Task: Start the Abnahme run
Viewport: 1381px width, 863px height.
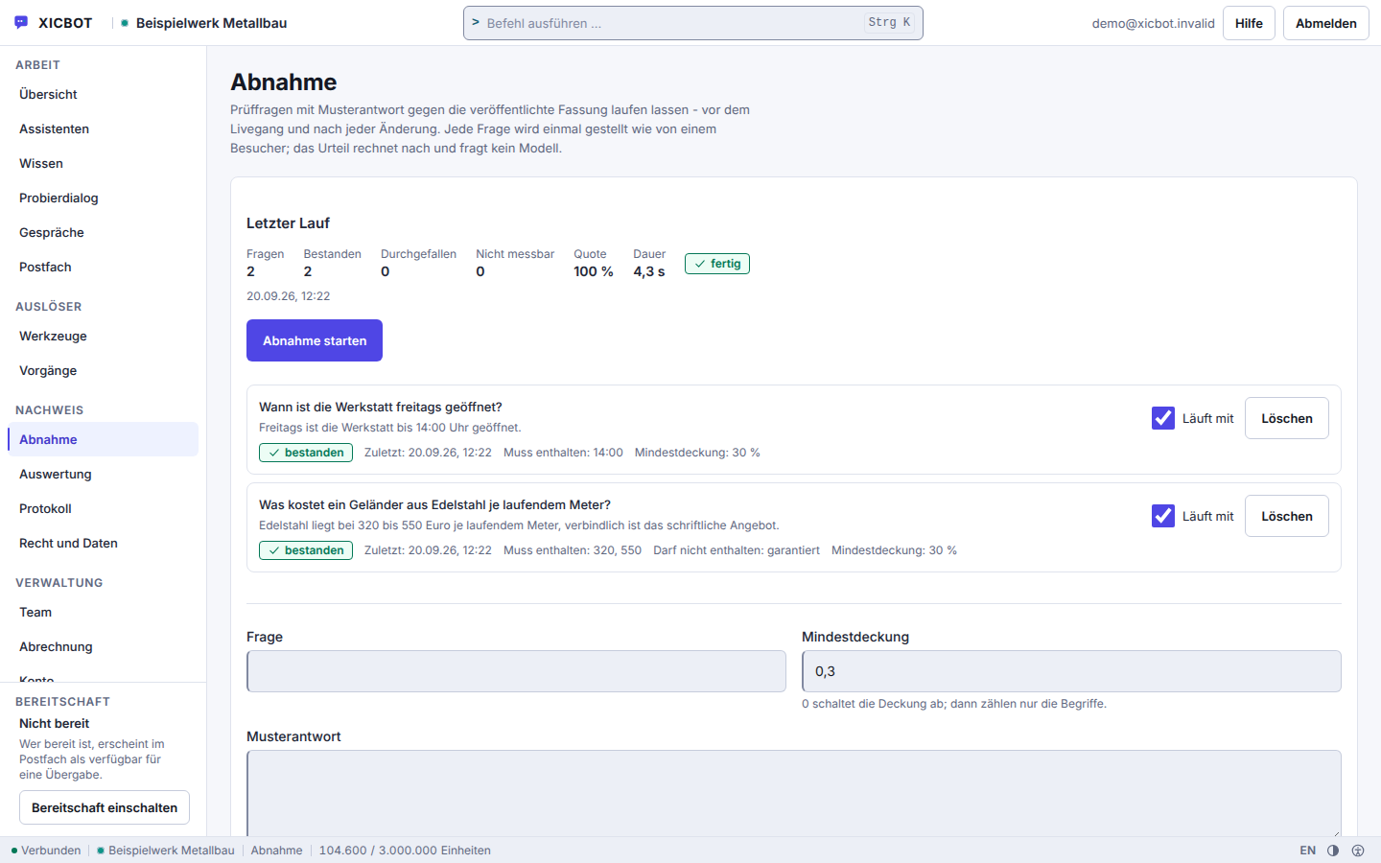Action: pos(315,340)
